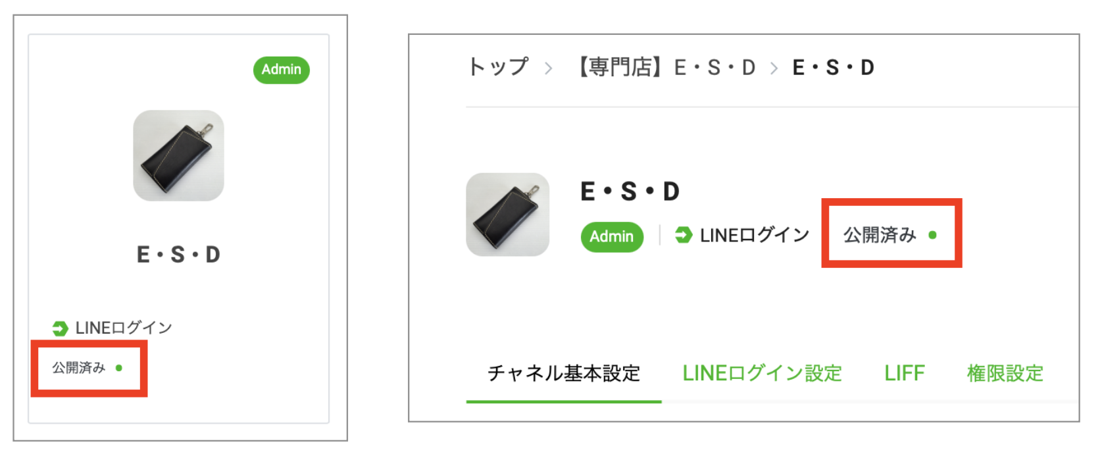Click the Admin badge on the channel card
Image resolution: width=1100 pixels, height=458 pixels.
(x=281, y=70)
